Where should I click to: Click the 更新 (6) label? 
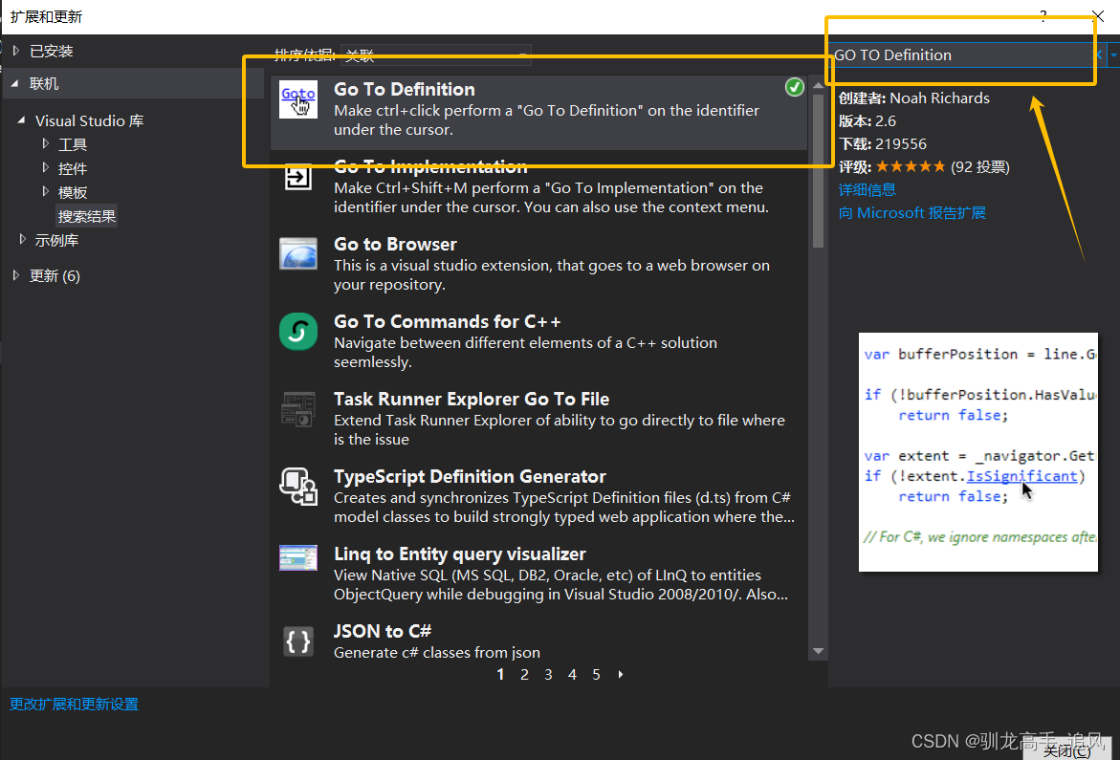click(x=55, y=276)
